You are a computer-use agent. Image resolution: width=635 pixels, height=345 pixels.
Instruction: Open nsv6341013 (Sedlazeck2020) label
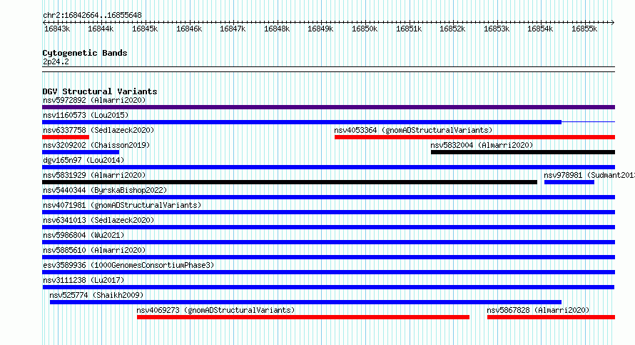tap(98, 220)
